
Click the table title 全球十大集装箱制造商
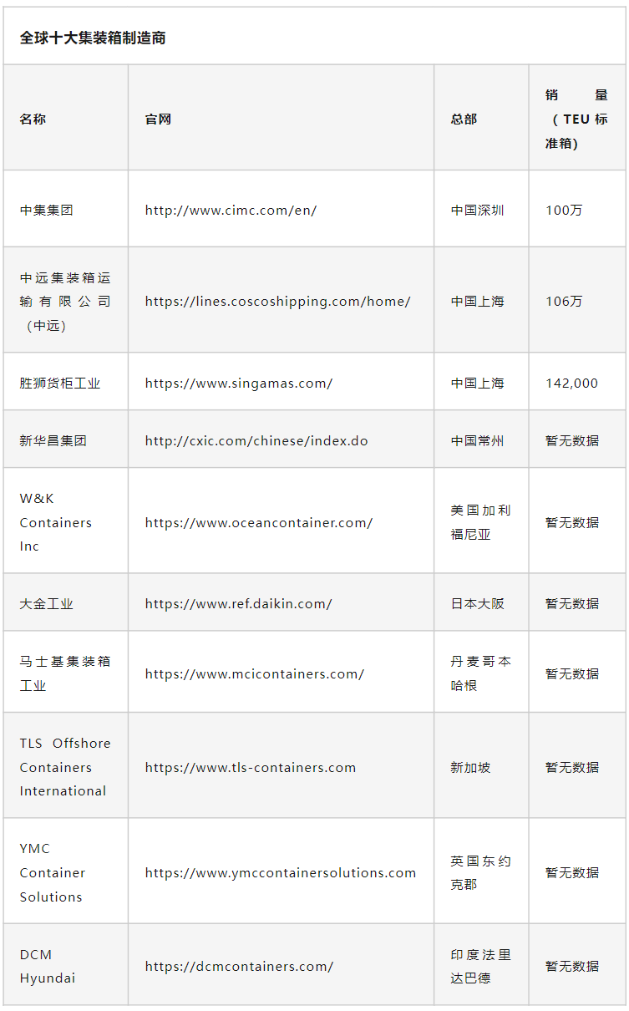pyautogui.click(x=93, y=38)
